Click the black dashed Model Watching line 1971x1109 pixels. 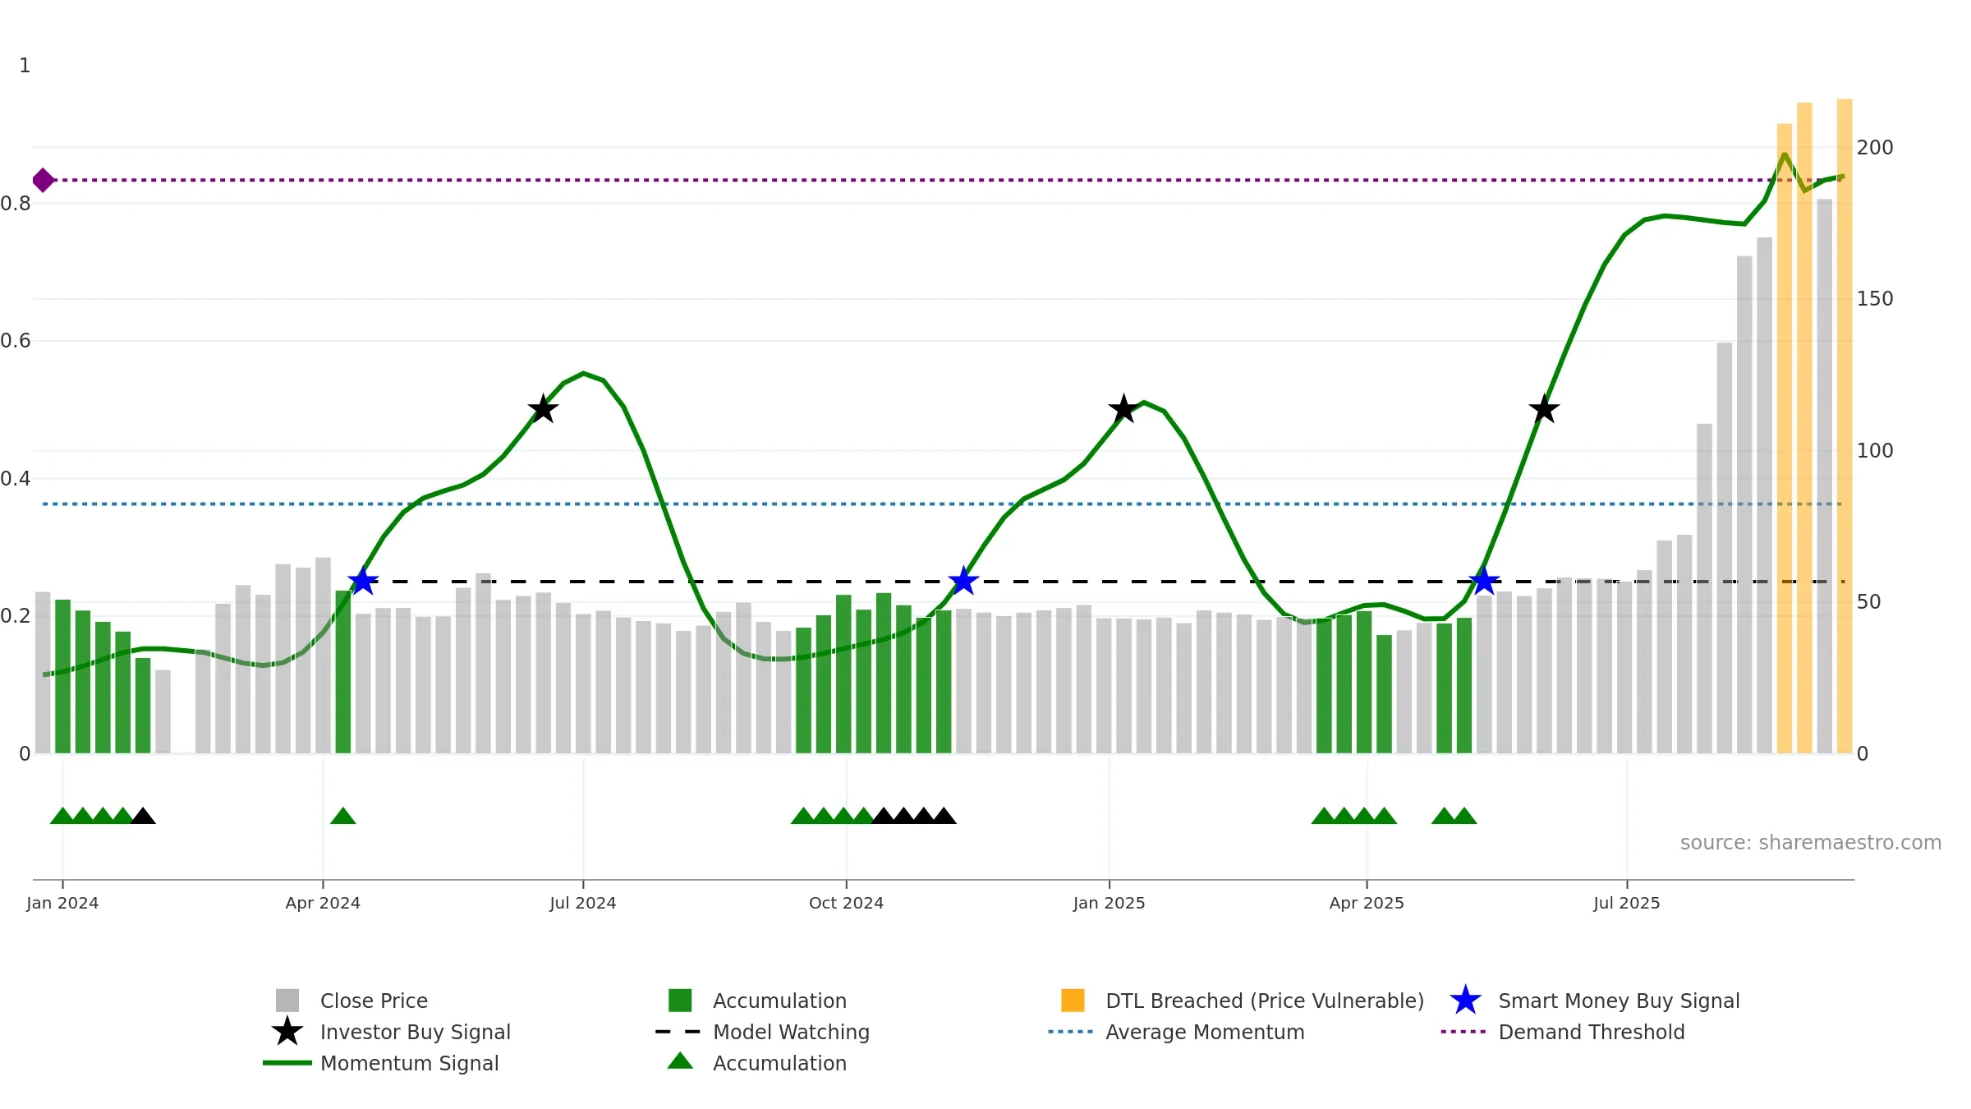click(1104, 582)
